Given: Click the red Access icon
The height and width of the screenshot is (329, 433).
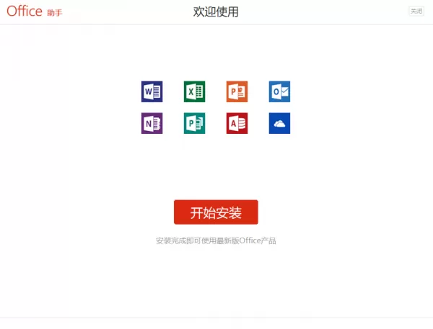Looking at the screenshot, I should tap(237, 123).
